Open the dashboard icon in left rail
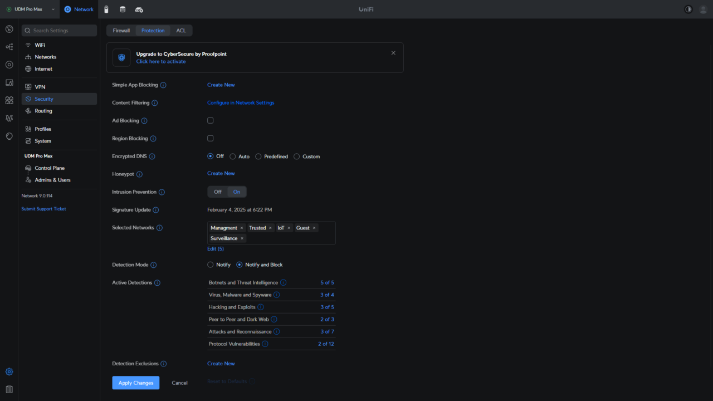713x401 pixels. (9, 29)
